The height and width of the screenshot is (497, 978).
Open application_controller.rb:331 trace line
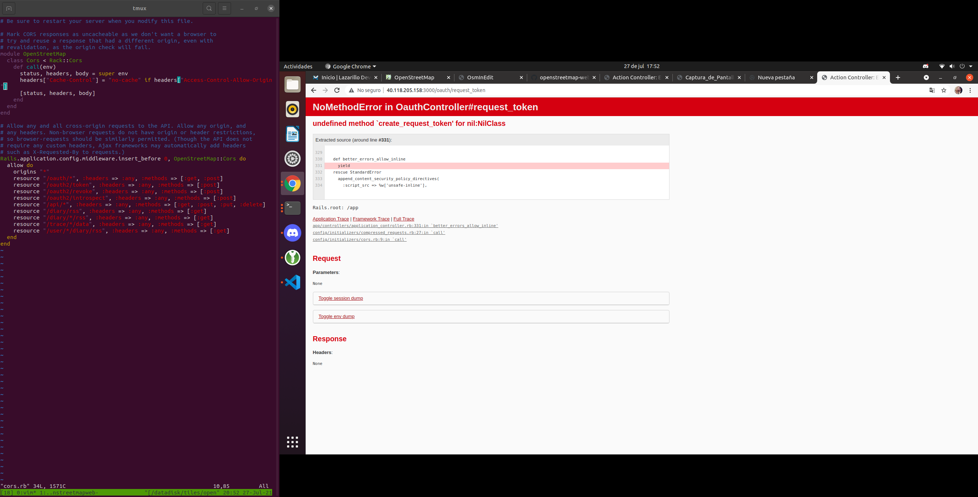pos(405,226)
